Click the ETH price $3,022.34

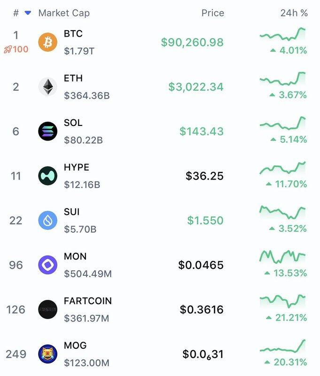196,87
